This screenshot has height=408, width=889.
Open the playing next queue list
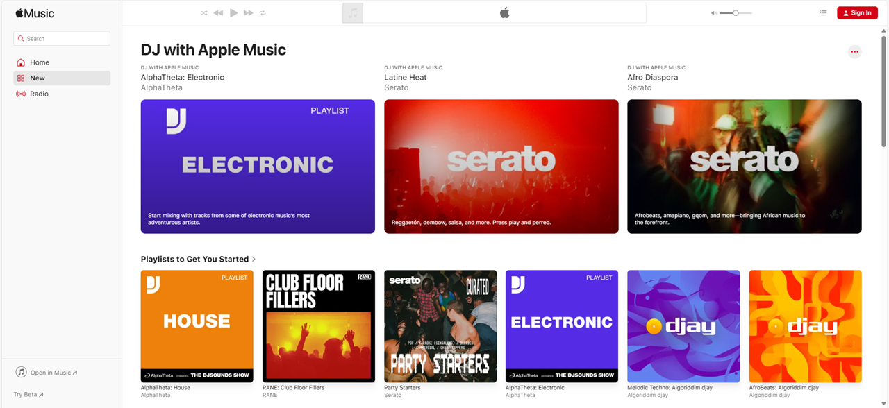823,13
